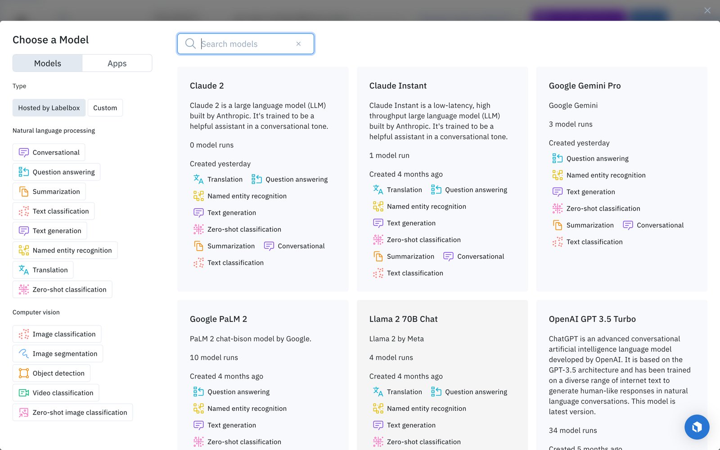Screen dimensions: 720x450
Task: Select the Zero-shot image classification filter
Action: tap(72, 412)
